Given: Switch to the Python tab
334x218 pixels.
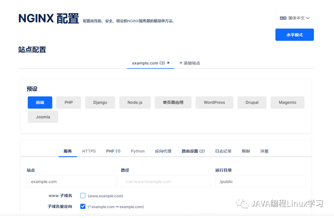Looking at the screenshot, I should click(x=138, y=151).
